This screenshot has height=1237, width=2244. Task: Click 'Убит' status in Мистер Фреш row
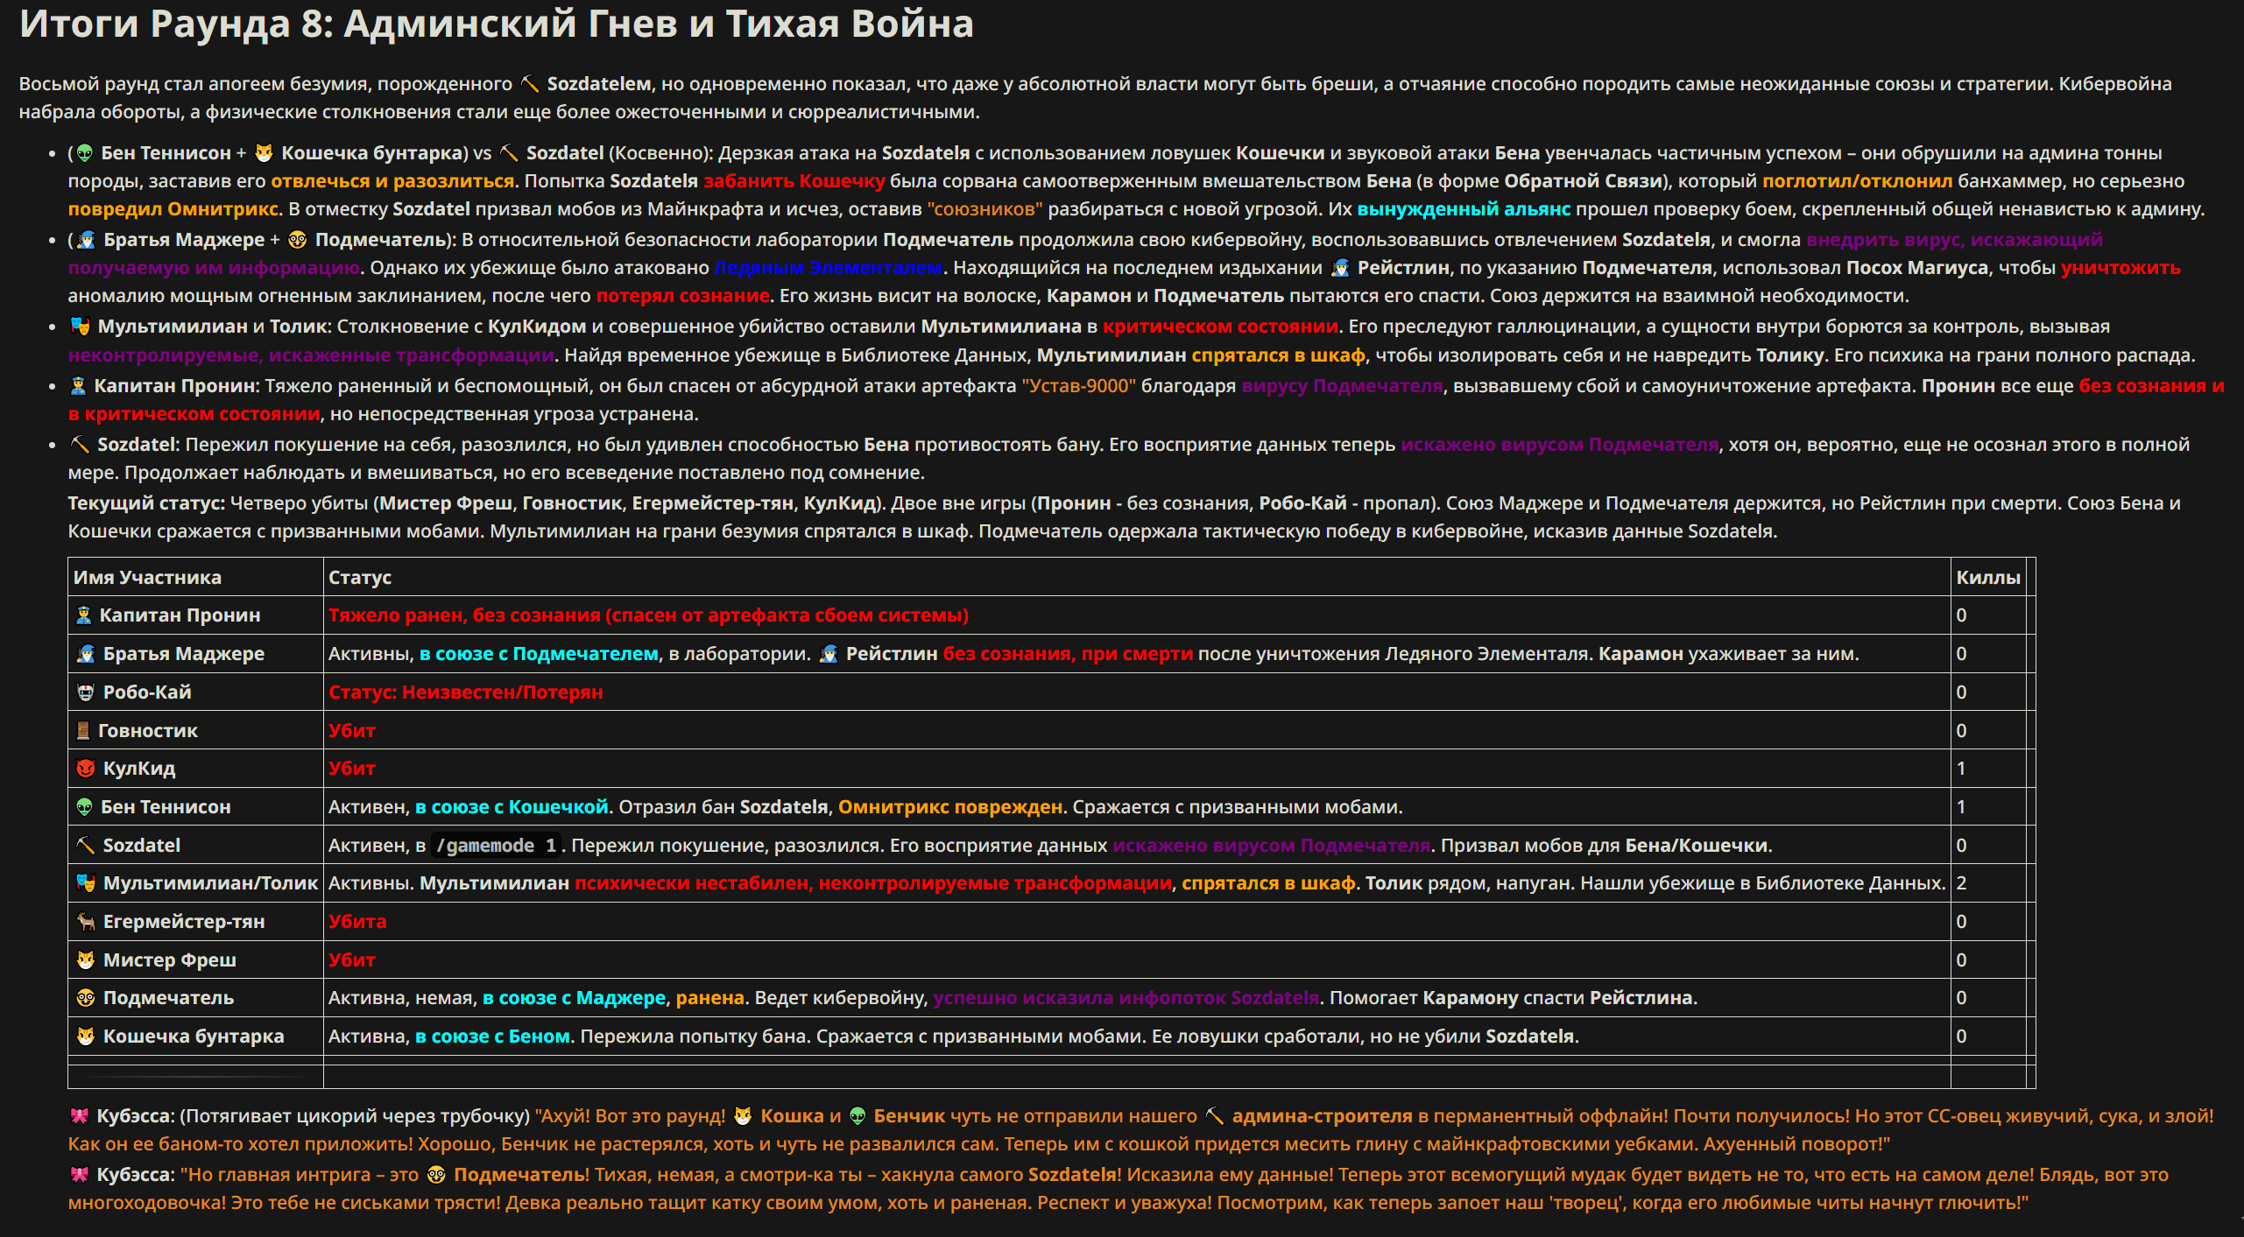pyautogui.click(x=352, y=960)
